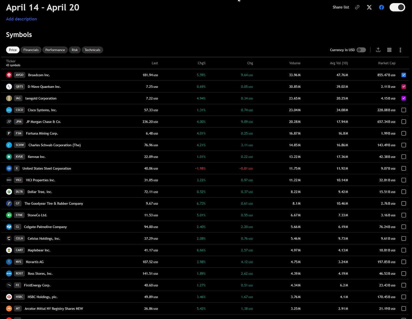
Task: Click the HSBC Holdings logo icon
Action: (x=9, y=297)
